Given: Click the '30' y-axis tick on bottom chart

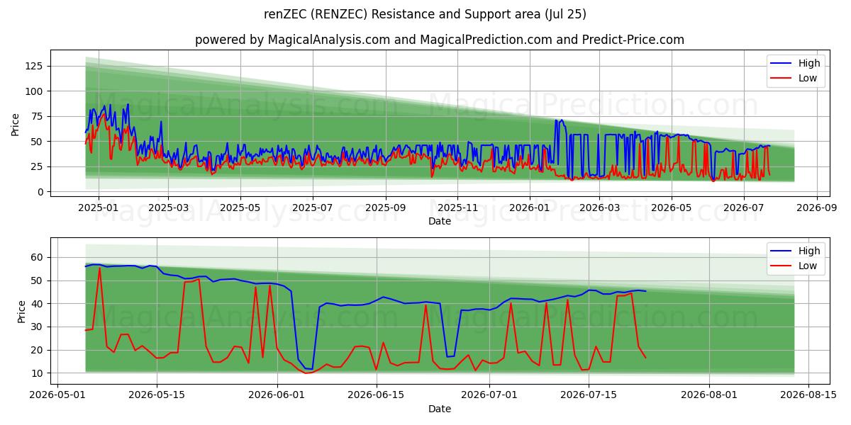Looking at the screenshot, I should 38,327.
